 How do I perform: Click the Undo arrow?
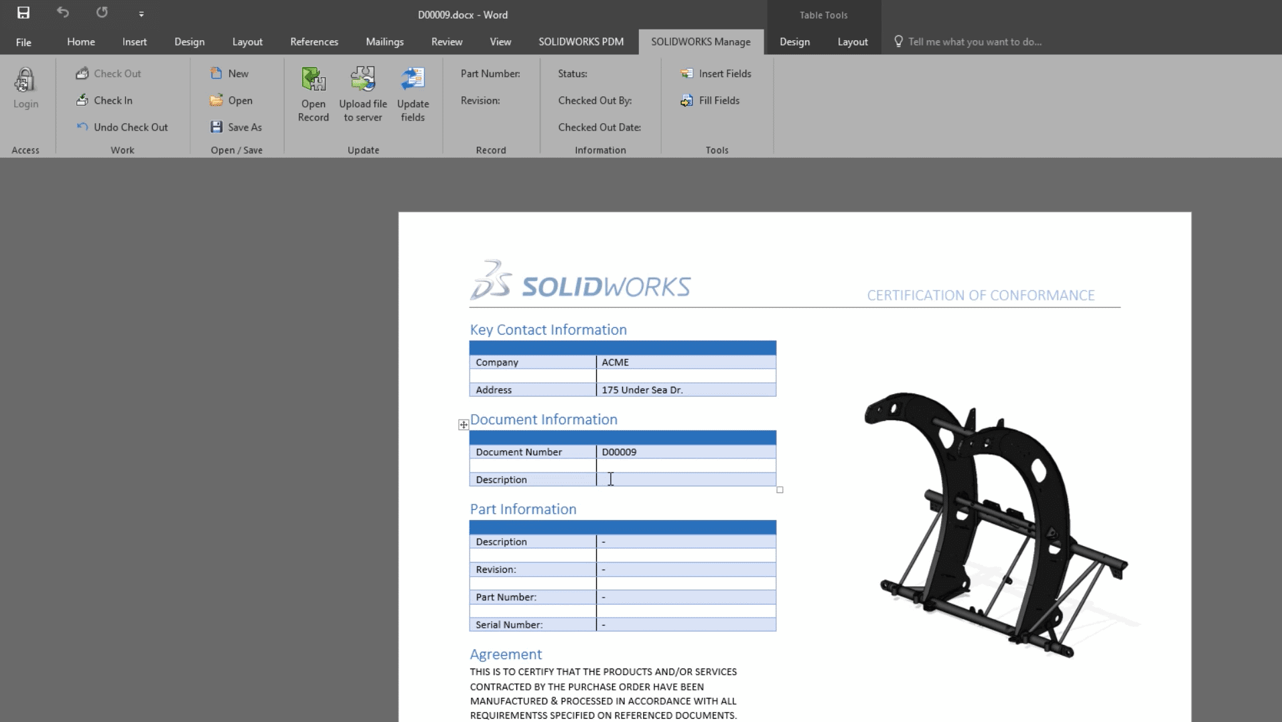(62, 13)
